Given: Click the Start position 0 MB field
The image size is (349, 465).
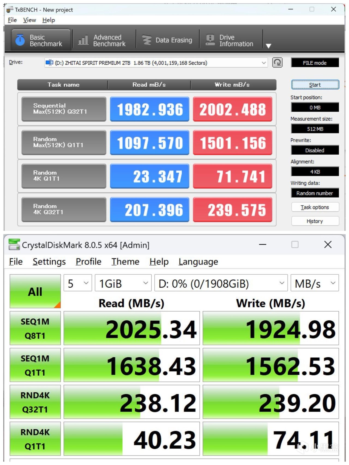Looking at the screenshot, I should tap(315, 107).
